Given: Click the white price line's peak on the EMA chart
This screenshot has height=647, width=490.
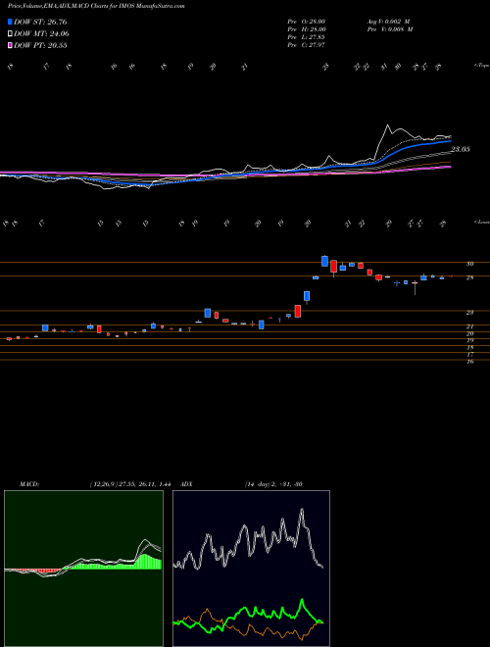Looking at the screenshot, I should click(x=388, y=125).
